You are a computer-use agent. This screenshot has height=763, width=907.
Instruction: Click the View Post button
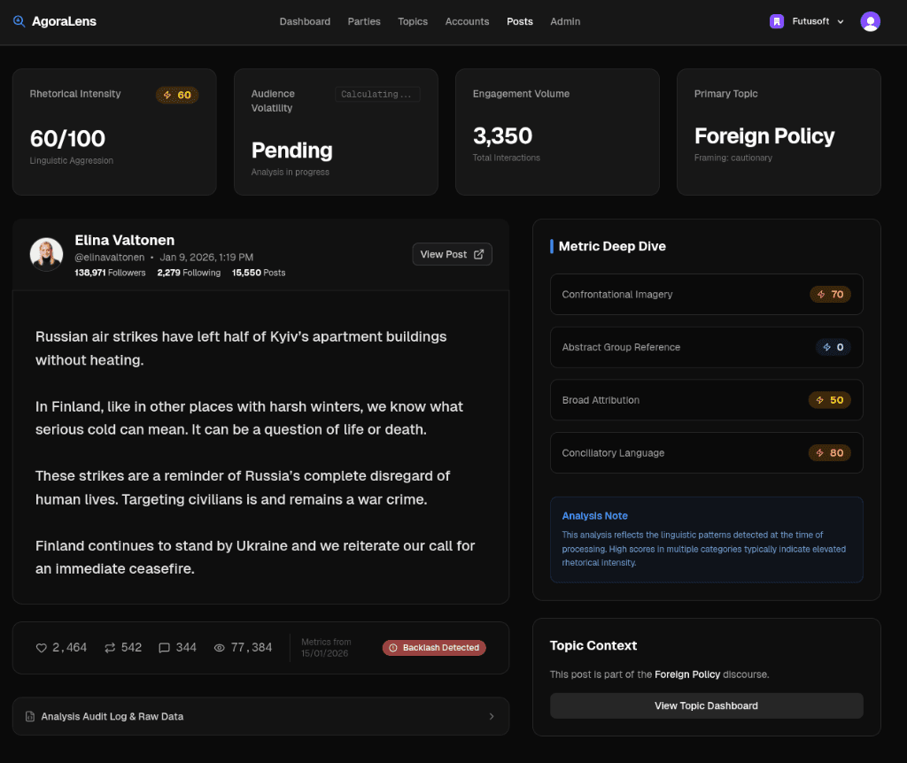click(452, 254)
